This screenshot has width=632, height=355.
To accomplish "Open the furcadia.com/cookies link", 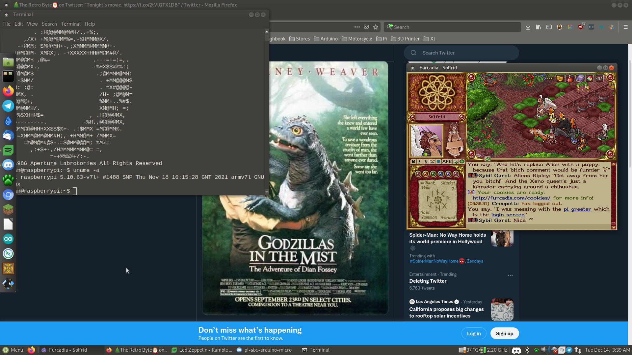I will pyautogui.click(x=512, y=198).
